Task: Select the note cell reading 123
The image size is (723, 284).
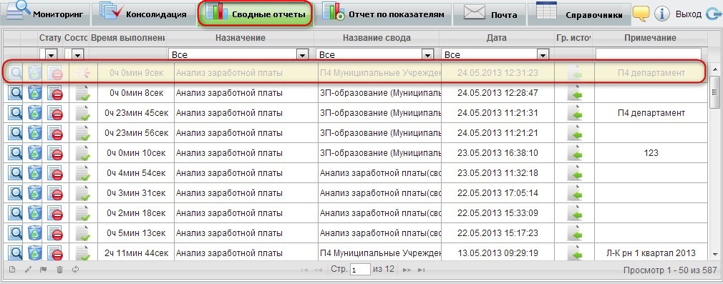Action: tap(651, 153)
